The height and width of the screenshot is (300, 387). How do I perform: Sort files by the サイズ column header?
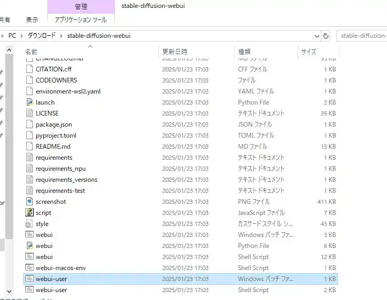319,51
